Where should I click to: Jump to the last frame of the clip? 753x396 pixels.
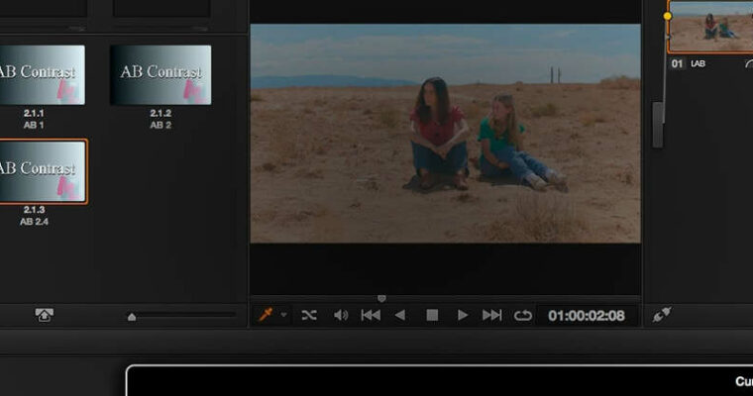491,316
